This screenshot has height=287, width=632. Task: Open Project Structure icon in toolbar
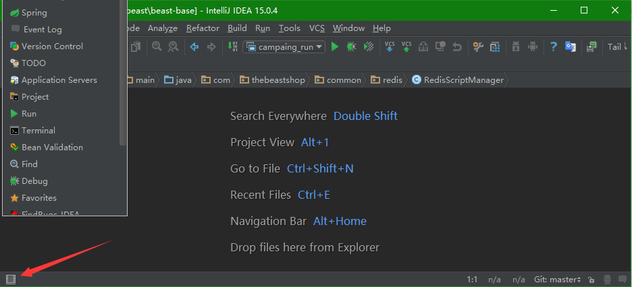(495, 46)
